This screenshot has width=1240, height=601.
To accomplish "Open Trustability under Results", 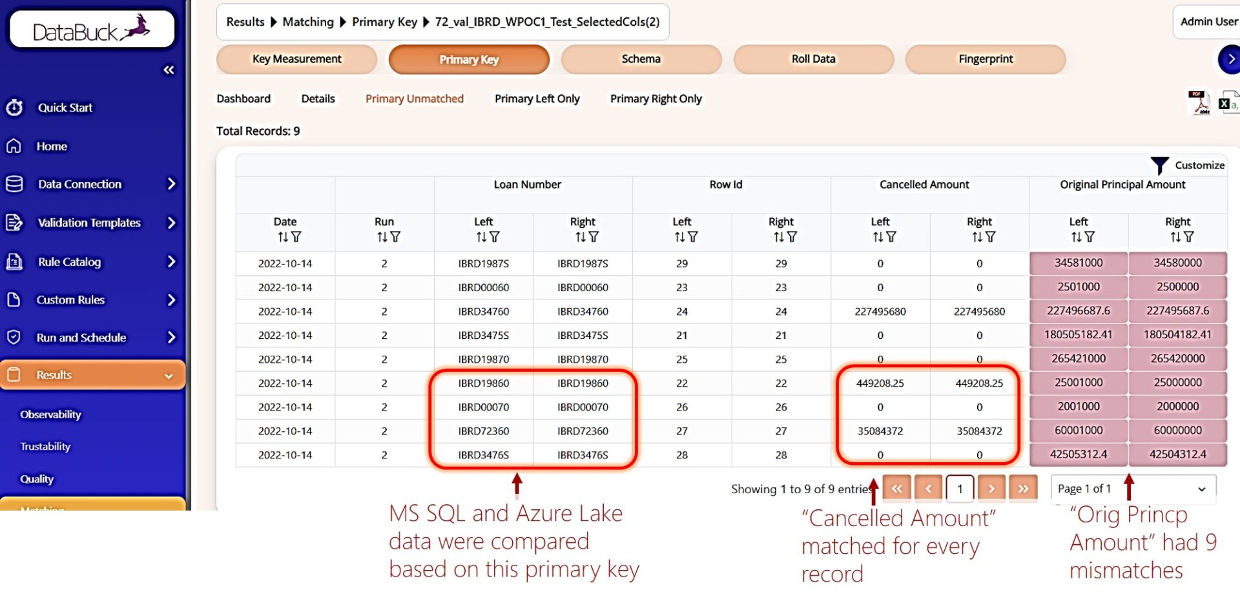I will [45, 447].
